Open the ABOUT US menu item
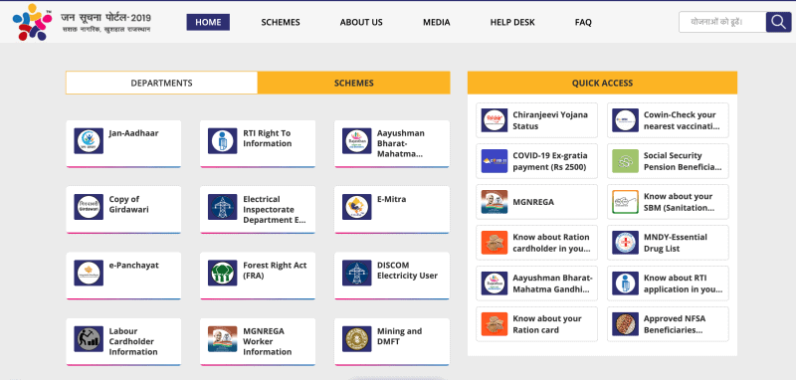Viewport: 796px width, 380px height. (361, 22)
